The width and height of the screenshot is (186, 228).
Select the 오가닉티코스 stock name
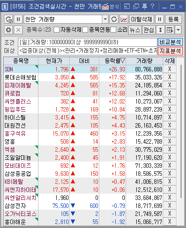coord(21,214)
